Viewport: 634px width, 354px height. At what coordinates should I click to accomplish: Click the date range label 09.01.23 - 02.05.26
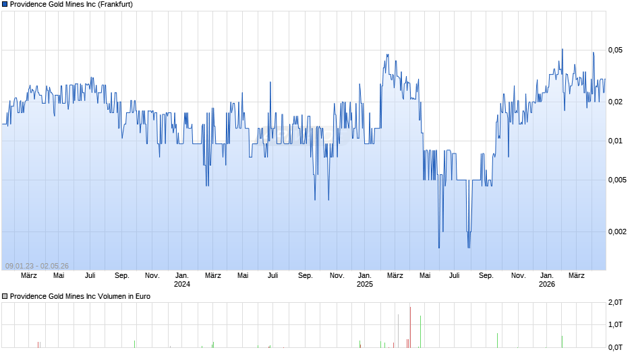click(x=37, y=266)
